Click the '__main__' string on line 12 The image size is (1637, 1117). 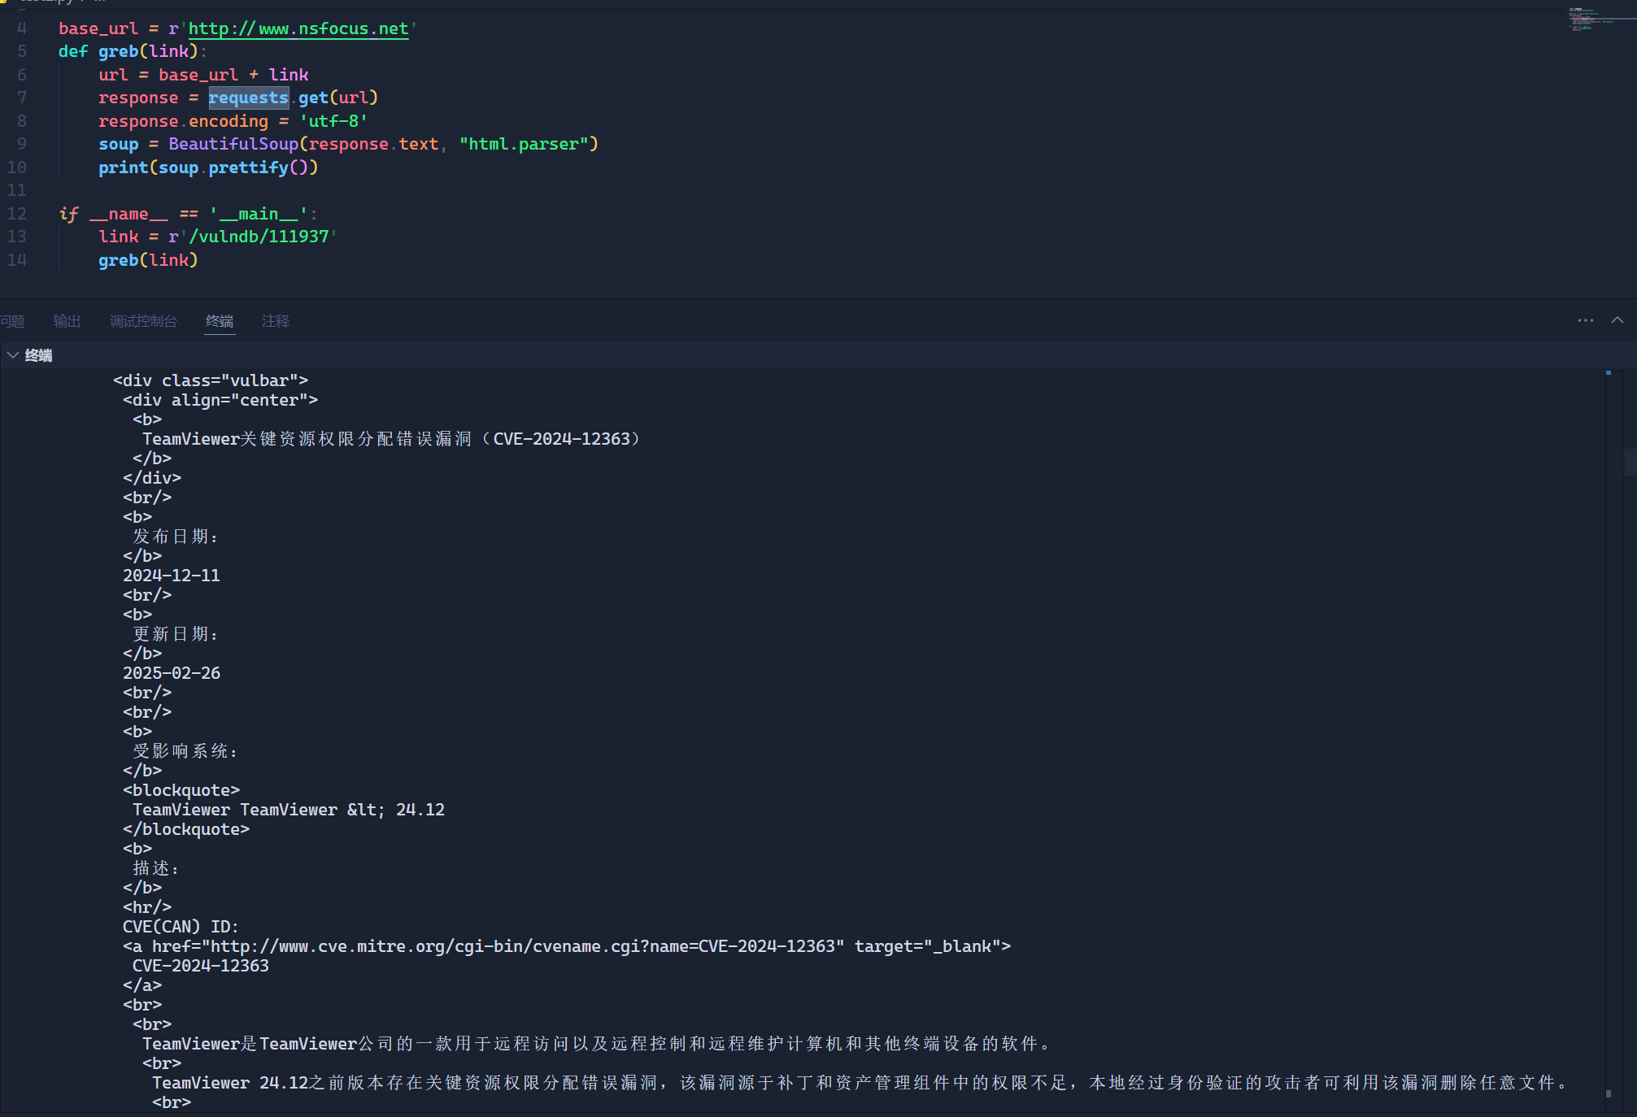259,214
